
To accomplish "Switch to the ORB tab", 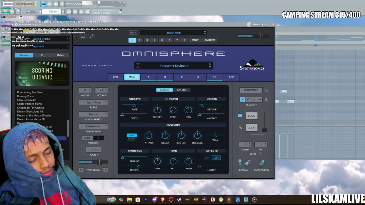I will click(x=115, y=77).
